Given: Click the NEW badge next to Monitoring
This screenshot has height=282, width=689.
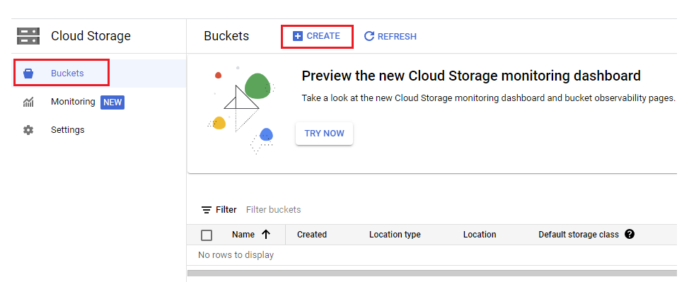Looking at the screenshot, I should point(112,102).
